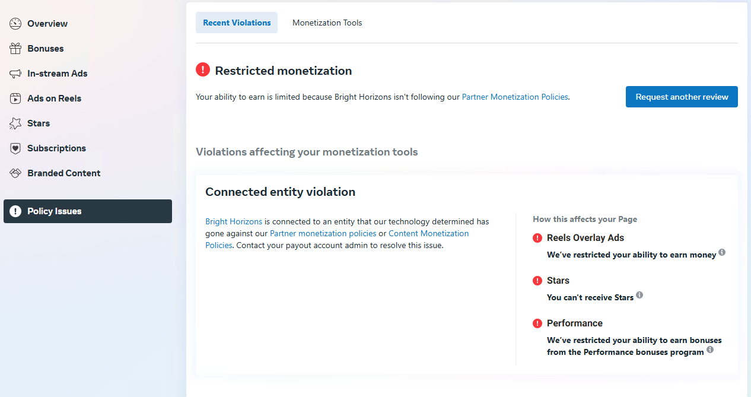Switch to the Recent Violations tab

[x=237, y=23]
